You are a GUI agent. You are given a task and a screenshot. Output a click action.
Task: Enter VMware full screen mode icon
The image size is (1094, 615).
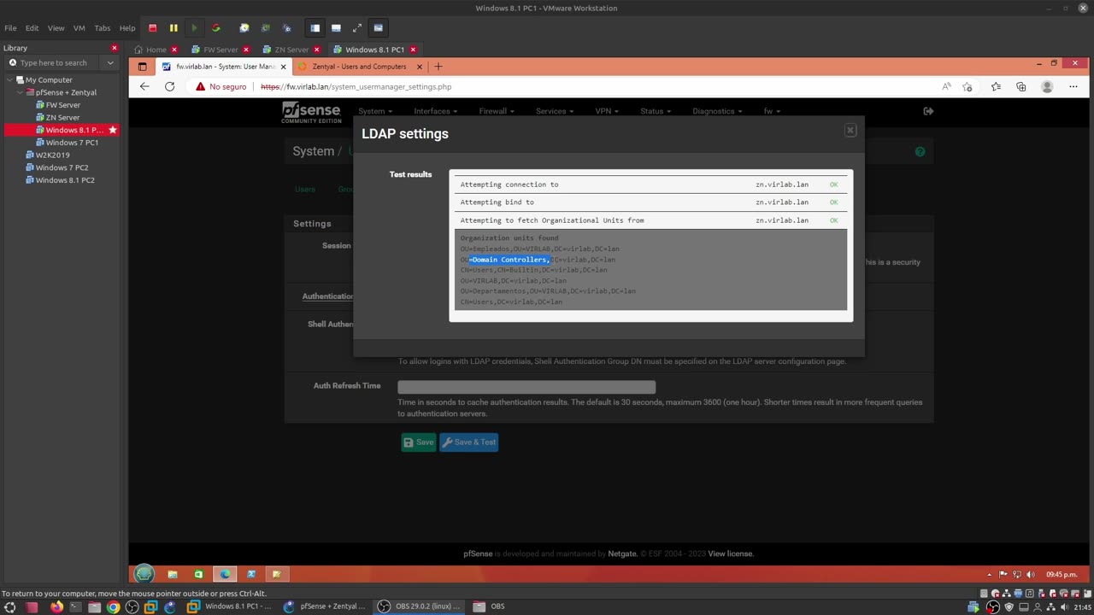coord(357,28)
